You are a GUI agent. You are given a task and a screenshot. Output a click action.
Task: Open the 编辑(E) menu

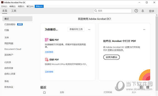point(12,6)
